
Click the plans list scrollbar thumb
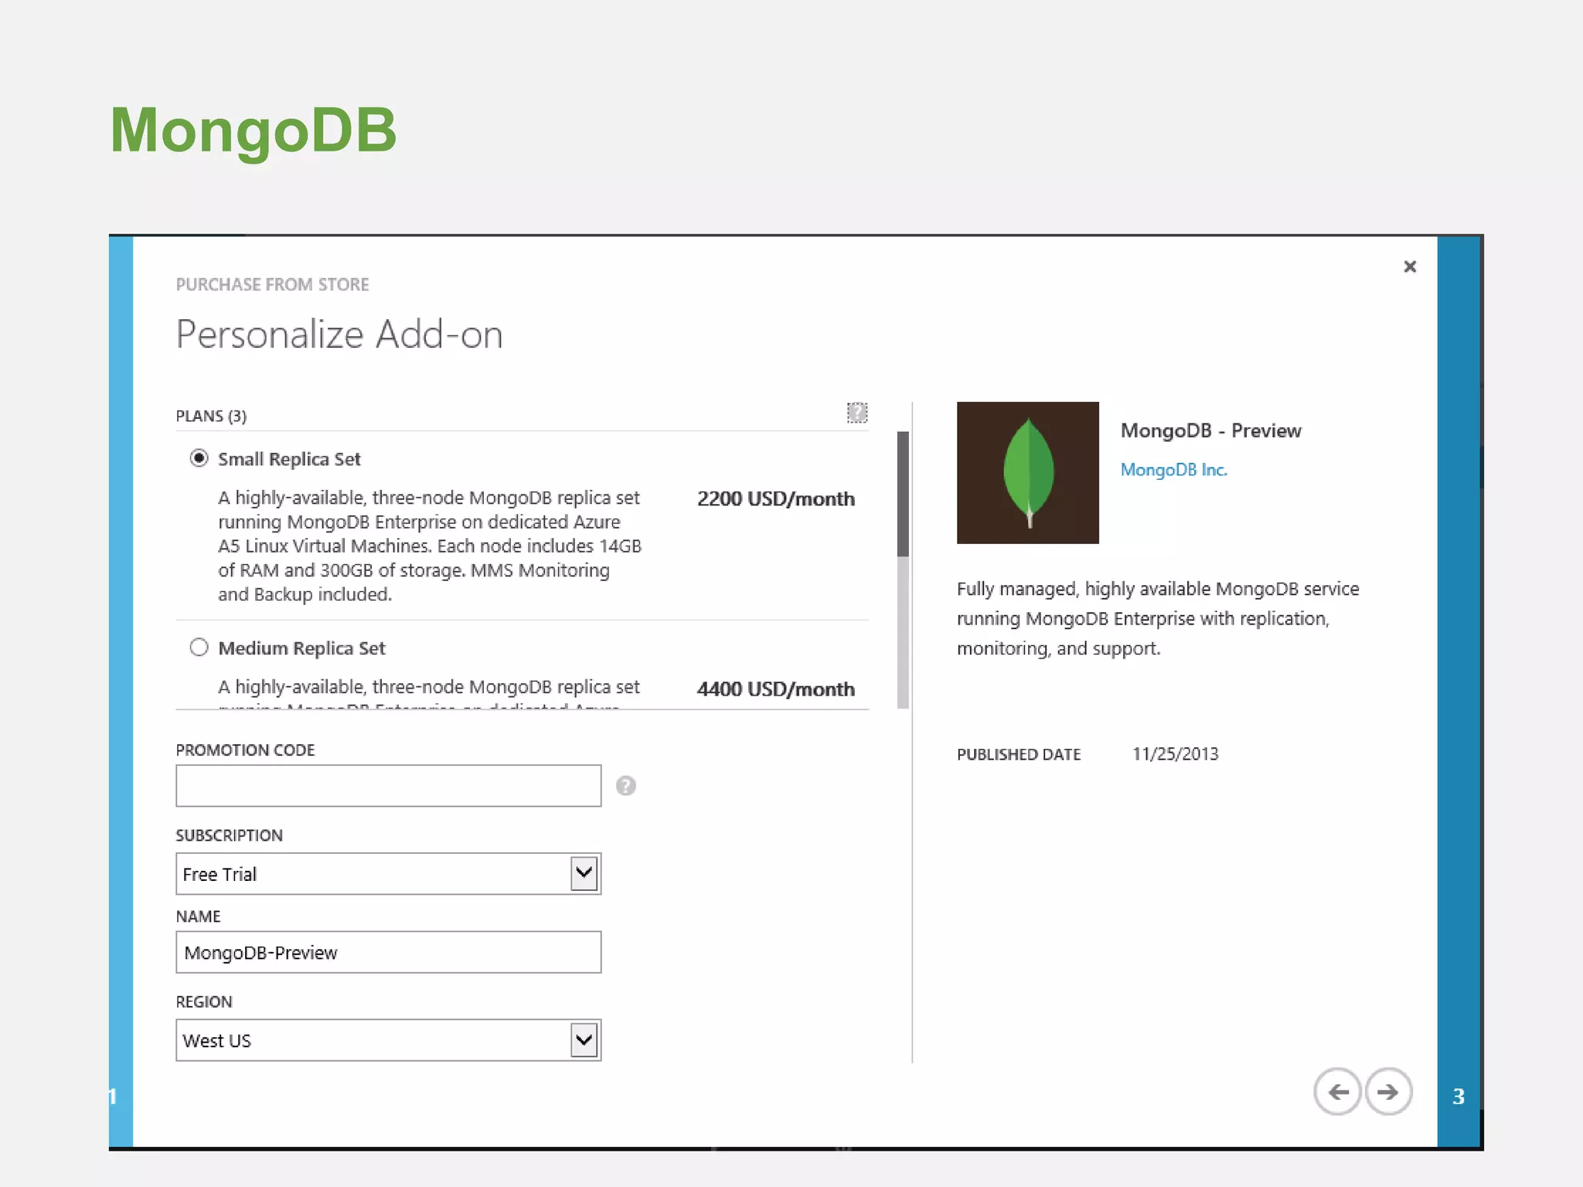coord(903,494)
